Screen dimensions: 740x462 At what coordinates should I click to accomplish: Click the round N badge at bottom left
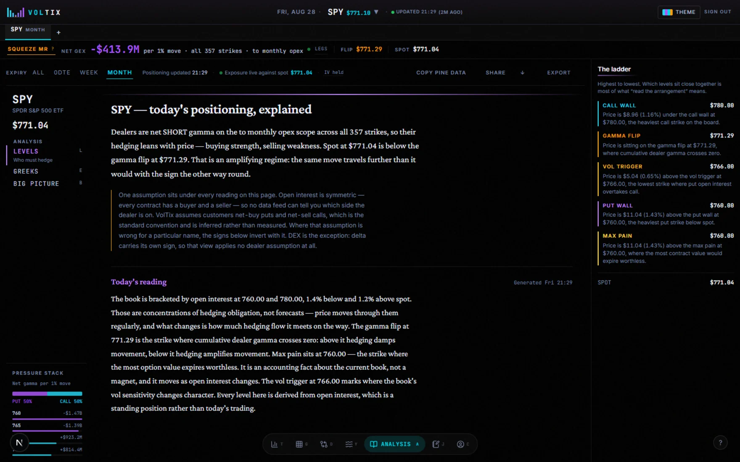[x=19, y=442]
